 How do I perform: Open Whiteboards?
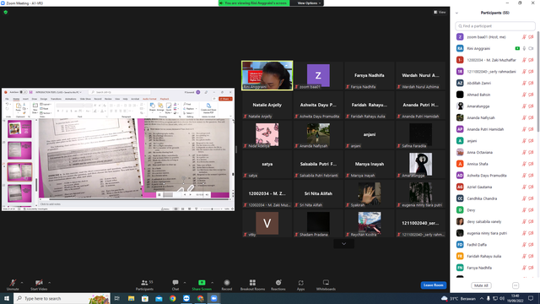click(x=326, y=285)
